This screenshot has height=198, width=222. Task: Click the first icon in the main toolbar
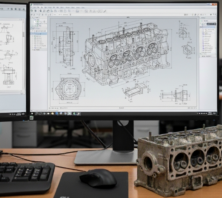click(x=32, y=11)
